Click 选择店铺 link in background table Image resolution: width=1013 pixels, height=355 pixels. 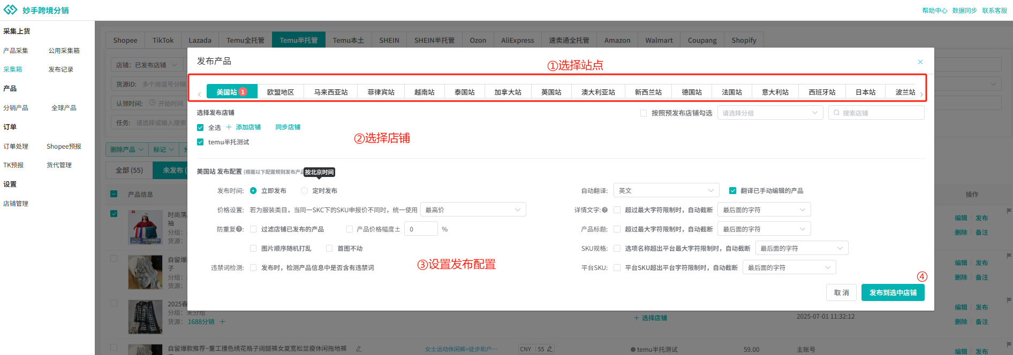pyautogui.click(x=650, y=318)
